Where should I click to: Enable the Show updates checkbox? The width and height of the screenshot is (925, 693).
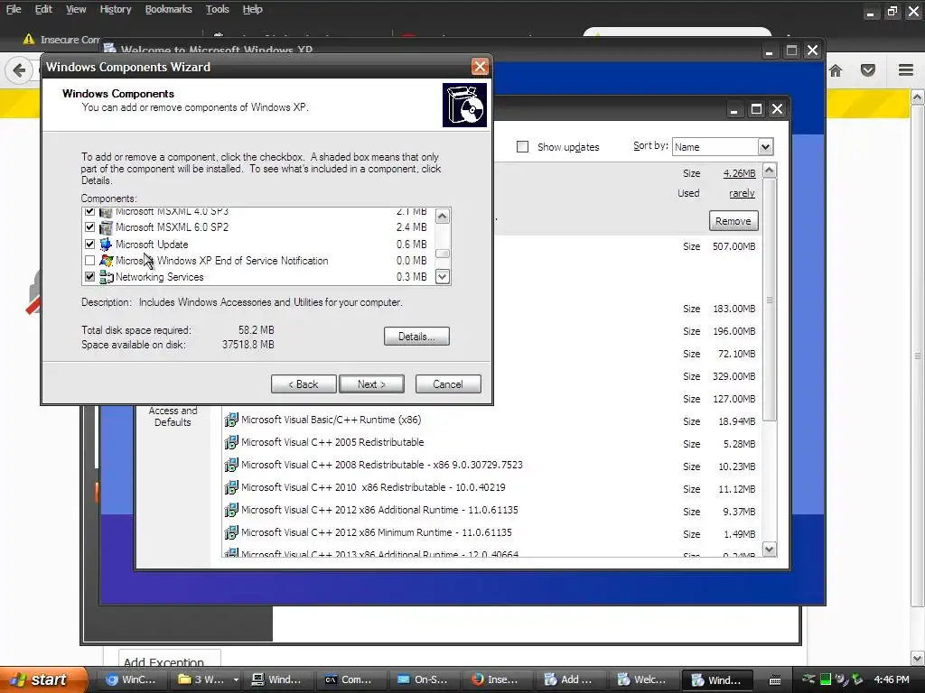[522, 147]
